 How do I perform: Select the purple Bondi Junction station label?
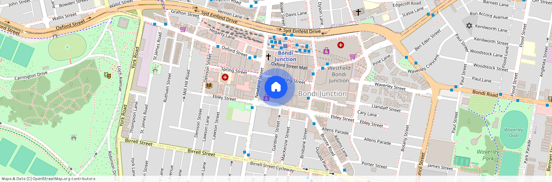pyautogui.click(x=286, y=56)
